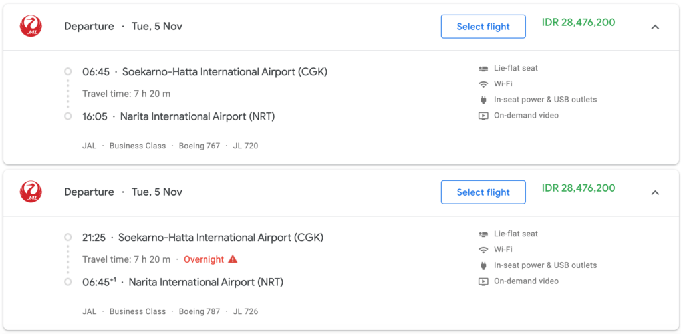Click the second flight's IDR 28,476,200 price
The image size is (681, 334).
579,188
